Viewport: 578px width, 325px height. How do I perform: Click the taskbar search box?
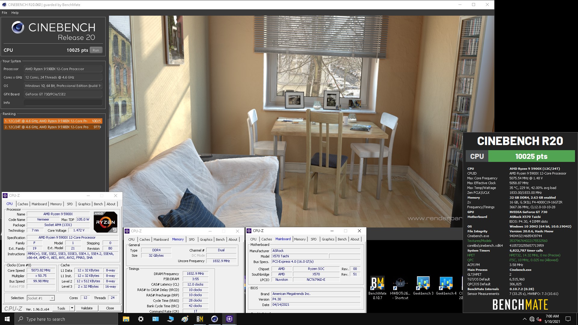[x=66, y=319]
